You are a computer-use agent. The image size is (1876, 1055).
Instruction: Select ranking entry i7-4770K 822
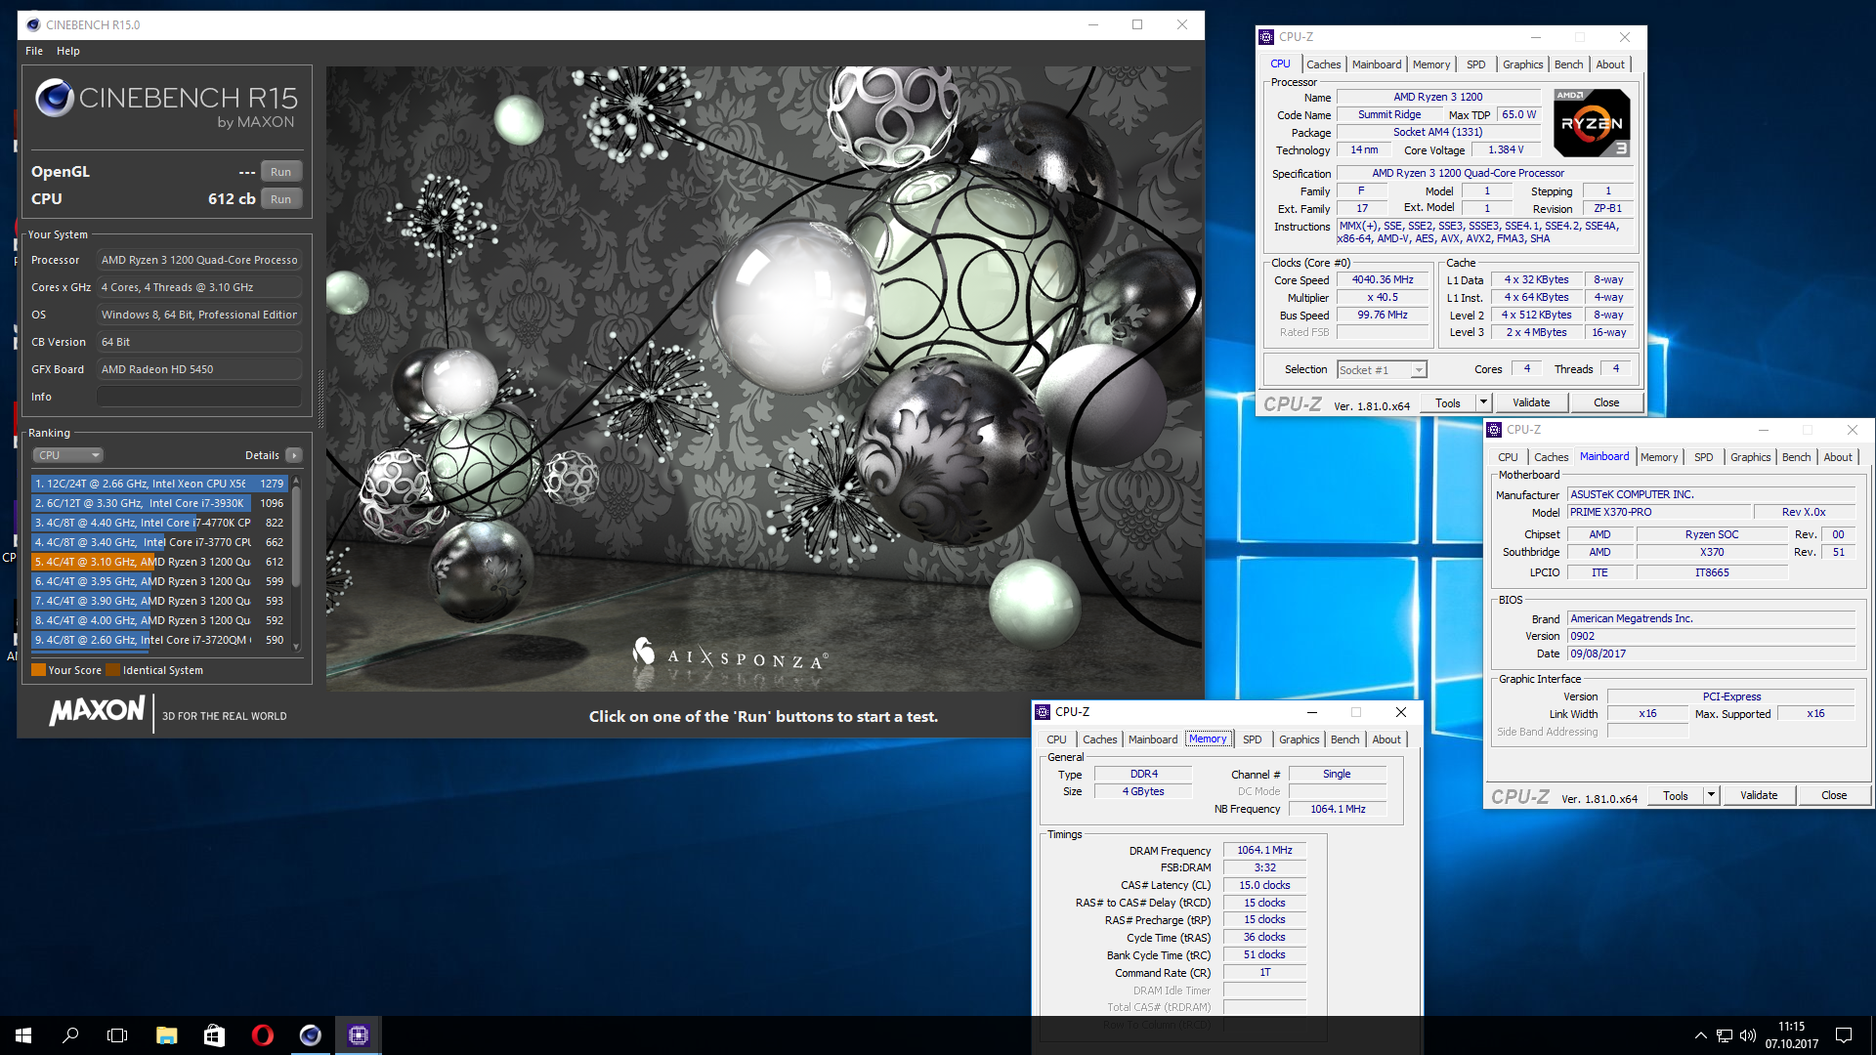pyautogui.click(x=159, y=523)
